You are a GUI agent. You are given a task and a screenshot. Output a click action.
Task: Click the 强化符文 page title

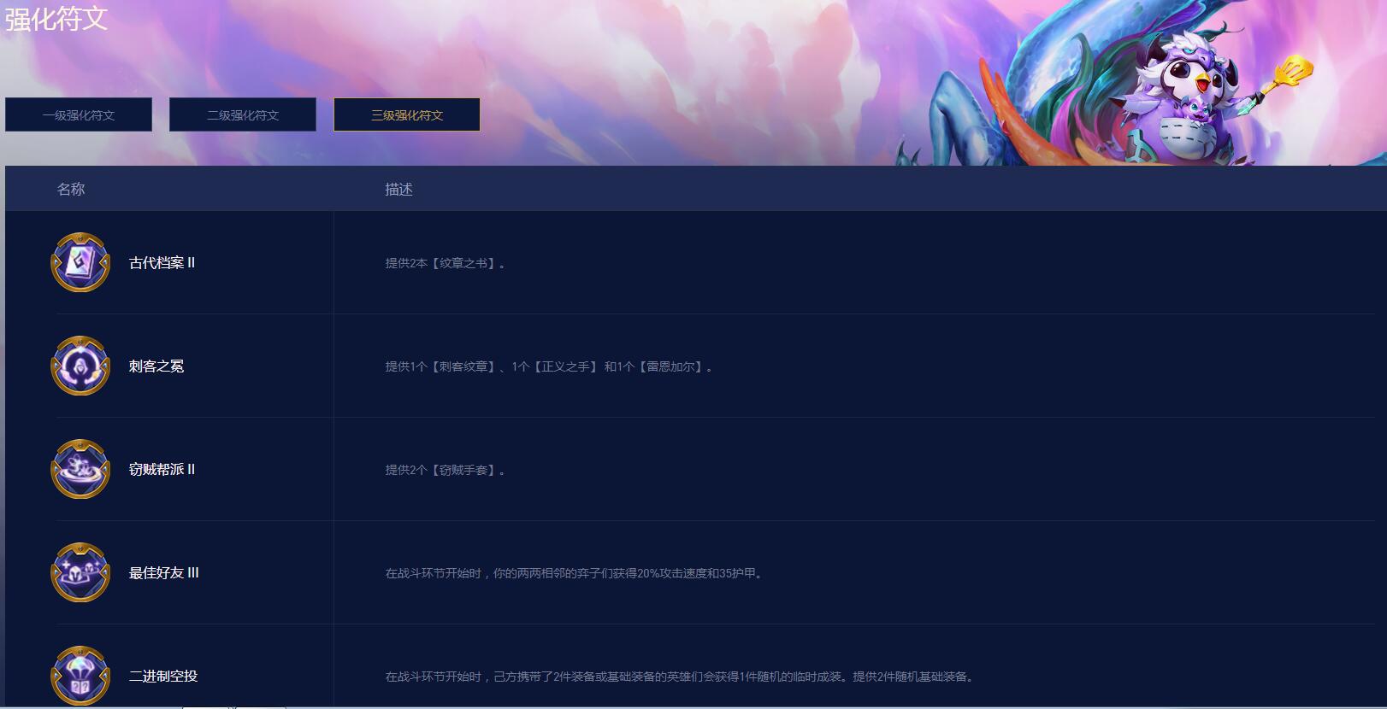[56, 19]
